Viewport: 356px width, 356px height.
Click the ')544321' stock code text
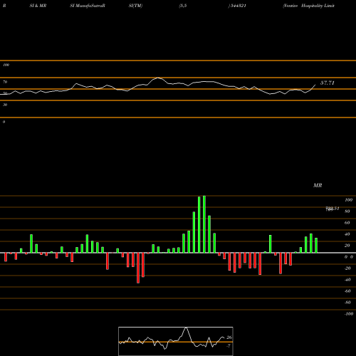237,6
